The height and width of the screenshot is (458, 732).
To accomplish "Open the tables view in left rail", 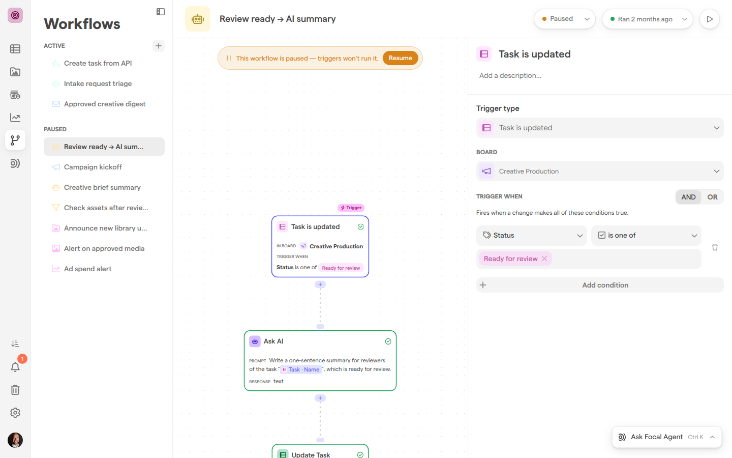I will click(15, 49).
